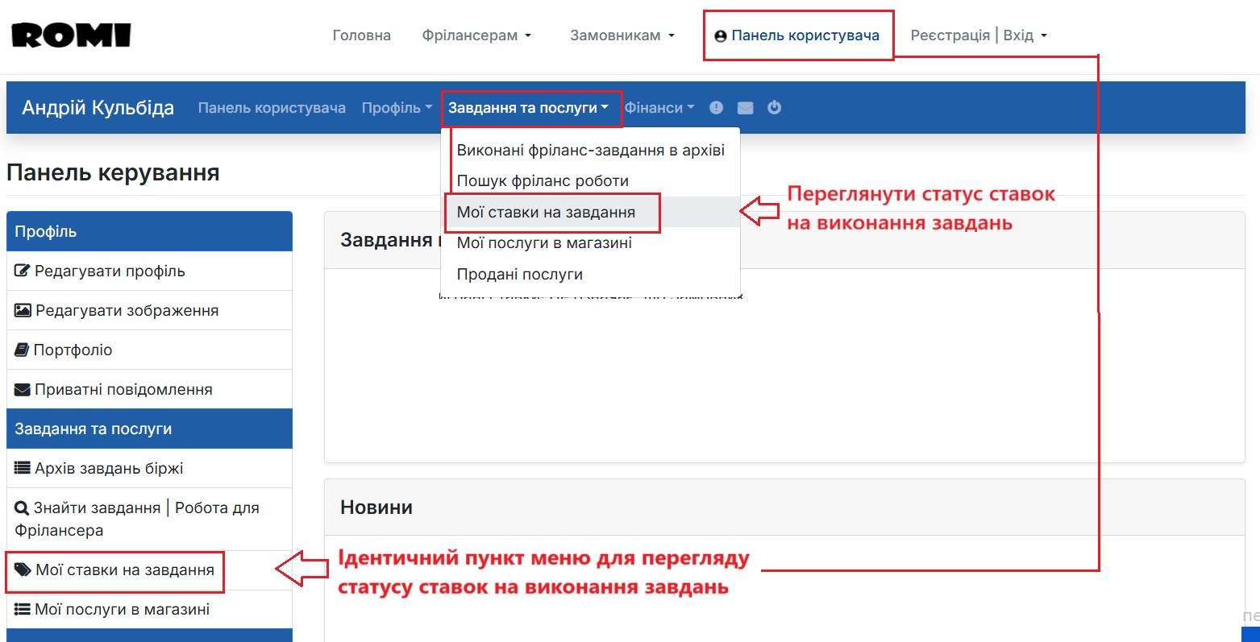Open the Головна page
Image resolution: width=1260 pixels, height=642 pixels.
point(361,35)
